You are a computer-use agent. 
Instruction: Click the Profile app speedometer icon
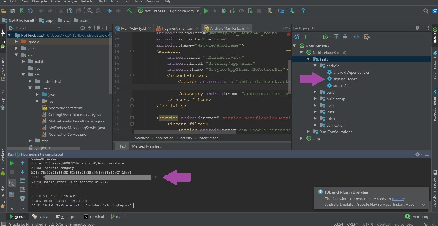(x=241, y=11)
